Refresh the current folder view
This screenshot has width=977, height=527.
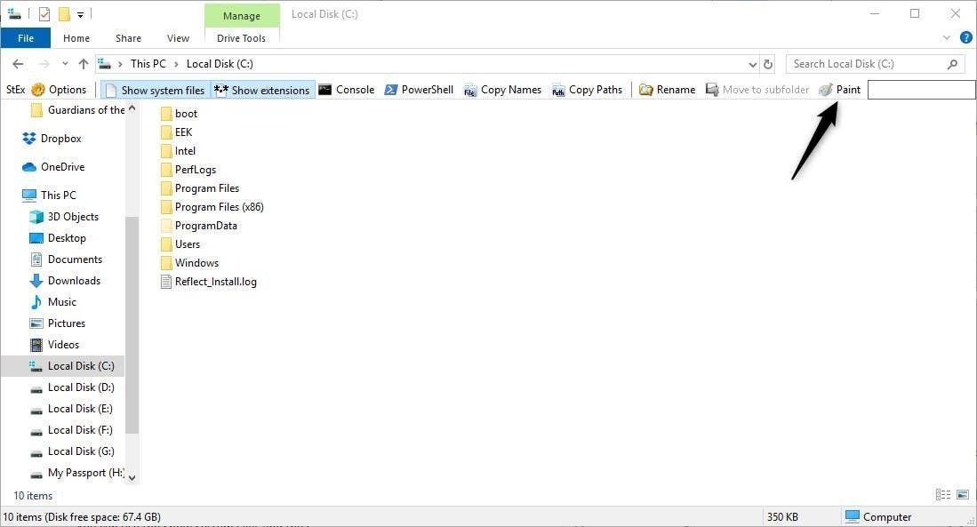click(768, 64)
